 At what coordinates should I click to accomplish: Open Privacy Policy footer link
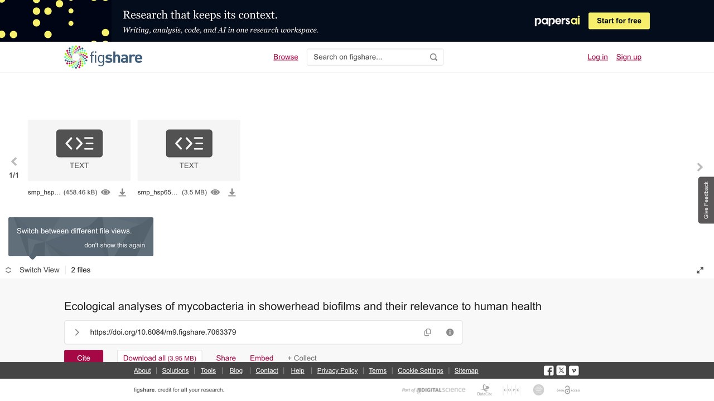click(x=337, y=370)
